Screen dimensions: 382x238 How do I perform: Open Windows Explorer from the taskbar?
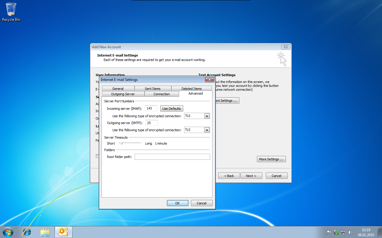coord(45,232)
